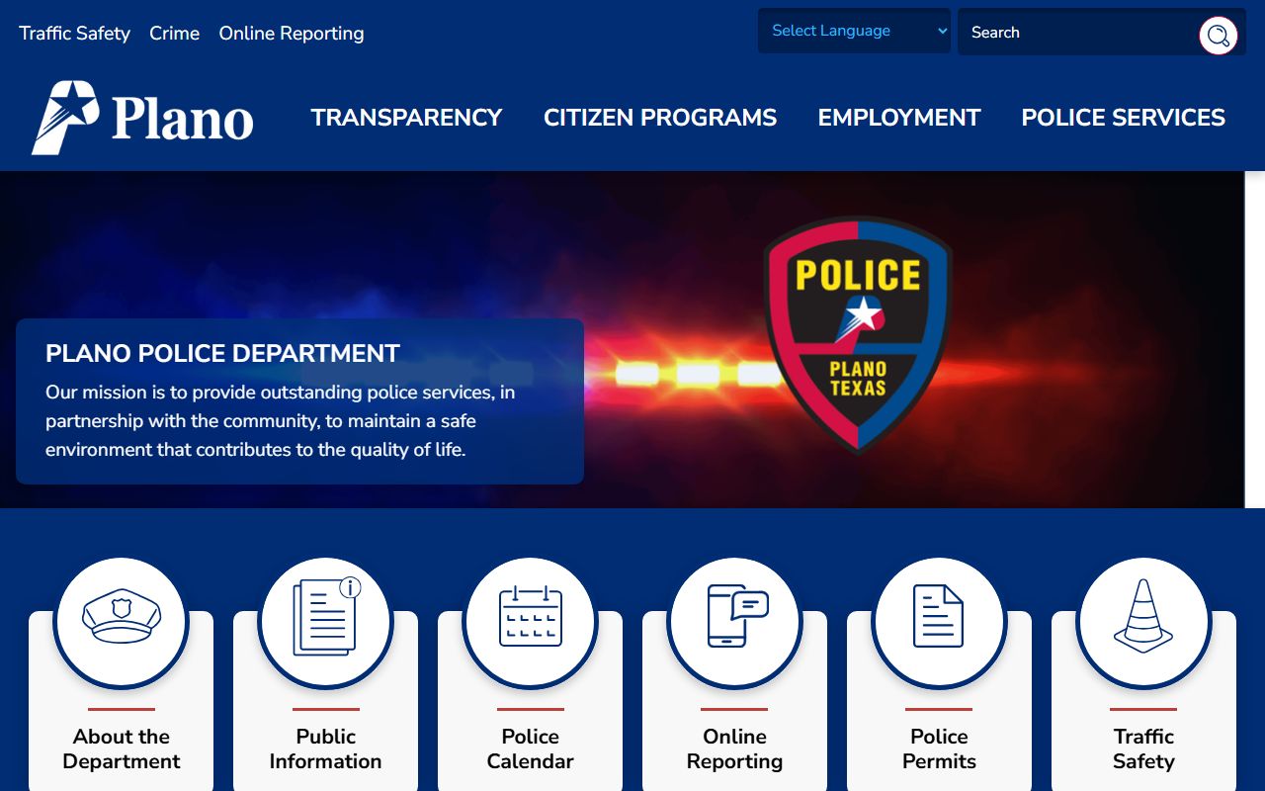
Task: Click the Police Calendar card label
Action: click(530, 748)
